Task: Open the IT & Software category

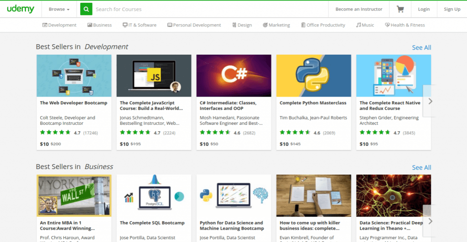Action: click(x=140, y=25)
